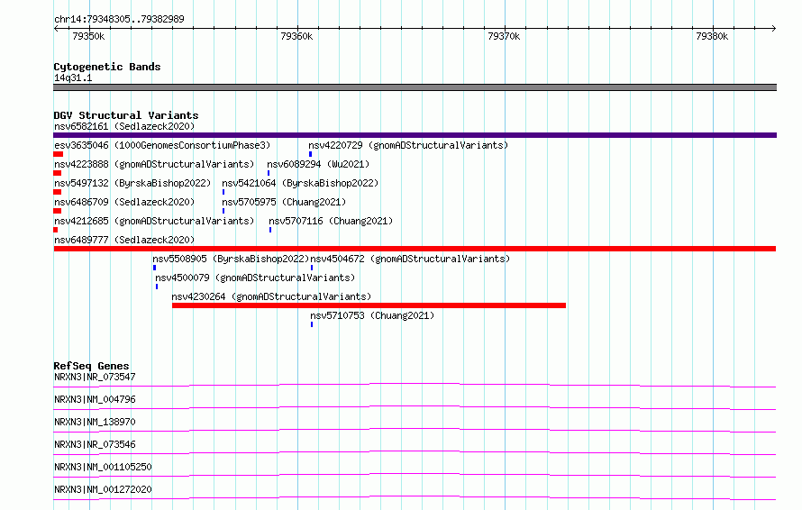Viewport: 802px width, 510px height.
Task: Click the 79350k ruler position label
Action: 88,36
